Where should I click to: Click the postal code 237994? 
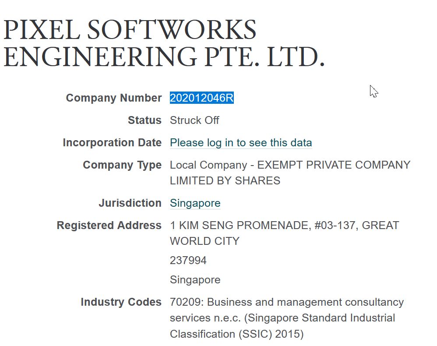[x=188, y=261]
